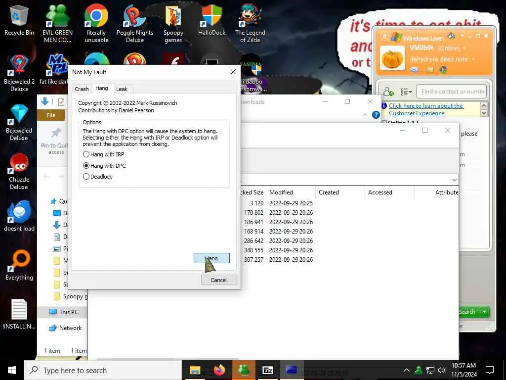Open Firefox from the taskbar
This screenshot has height=380, width=506.
click(x=219, y=370)
